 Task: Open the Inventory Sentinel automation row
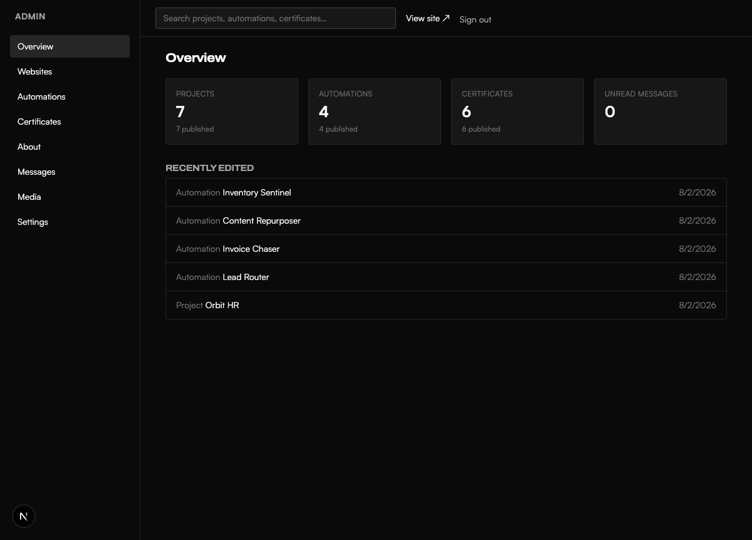coord(446,192)
